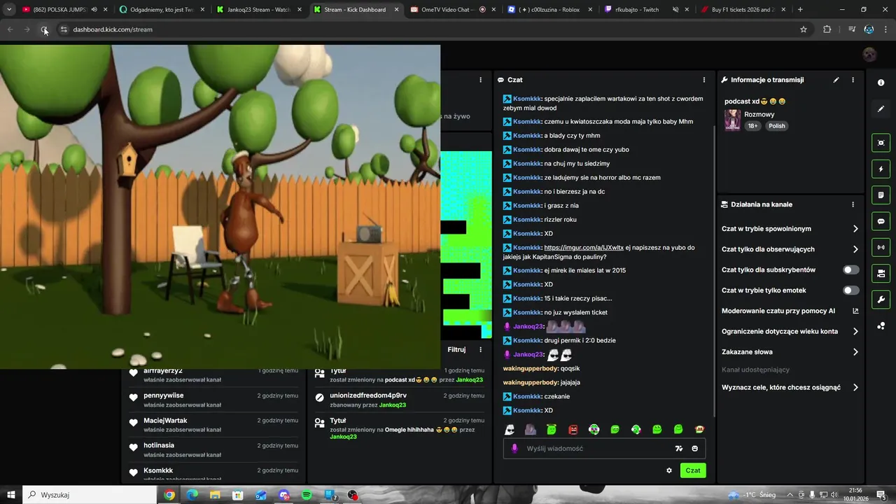Open Windows Start menu

click(x=11, y=495)
